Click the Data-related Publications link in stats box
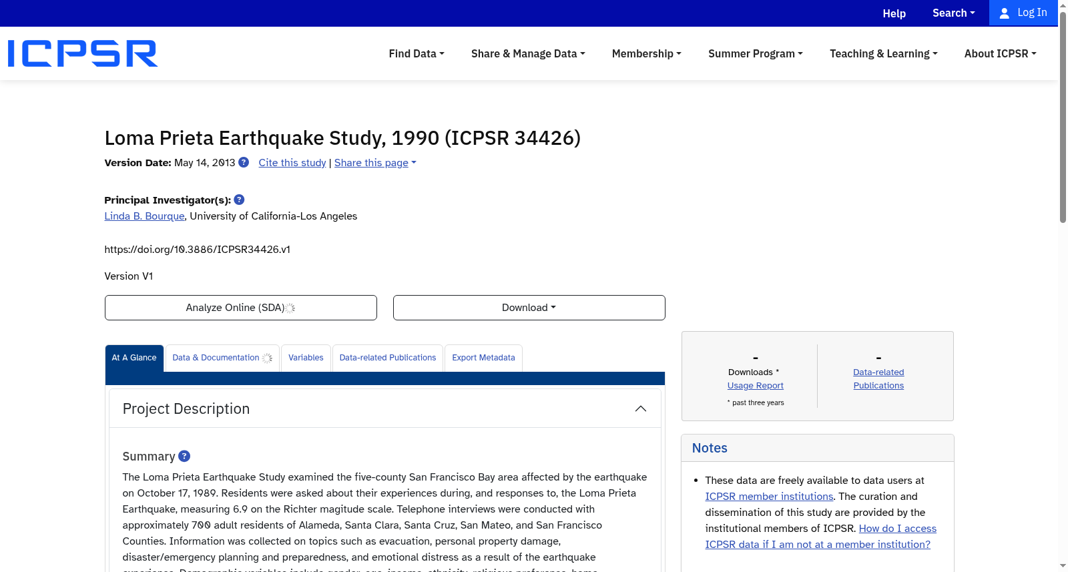Image resolution: width=1068 pixels, height=572 pixels. [x=878, y=379]
